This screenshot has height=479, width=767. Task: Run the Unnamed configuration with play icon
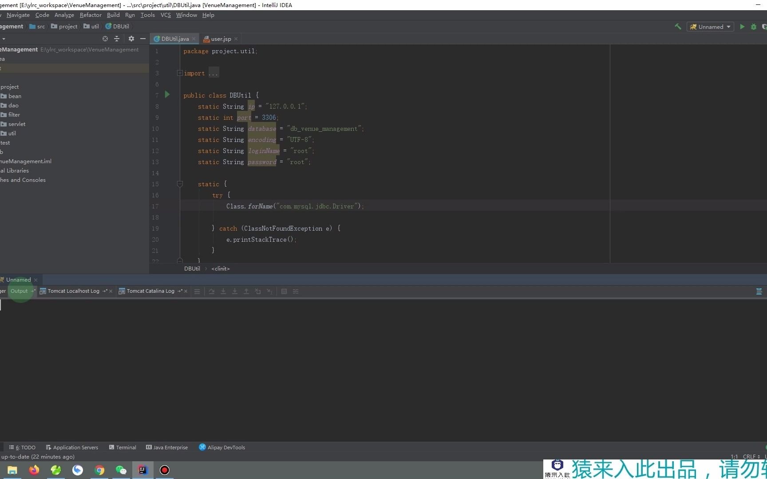point(742,27)
